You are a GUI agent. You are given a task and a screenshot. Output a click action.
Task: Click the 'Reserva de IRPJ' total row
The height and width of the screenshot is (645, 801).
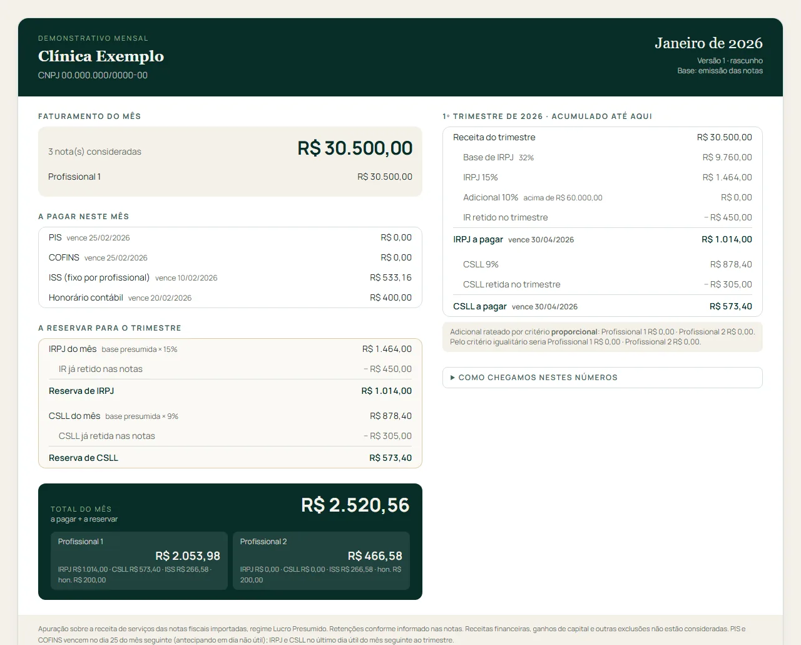[x=230, y=391]
